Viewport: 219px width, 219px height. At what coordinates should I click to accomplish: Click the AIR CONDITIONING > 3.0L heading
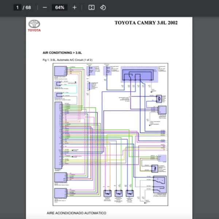coord(62,53)
